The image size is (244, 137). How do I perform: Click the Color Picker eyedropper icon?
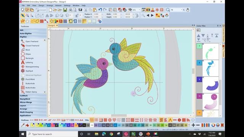coord(23,125)
